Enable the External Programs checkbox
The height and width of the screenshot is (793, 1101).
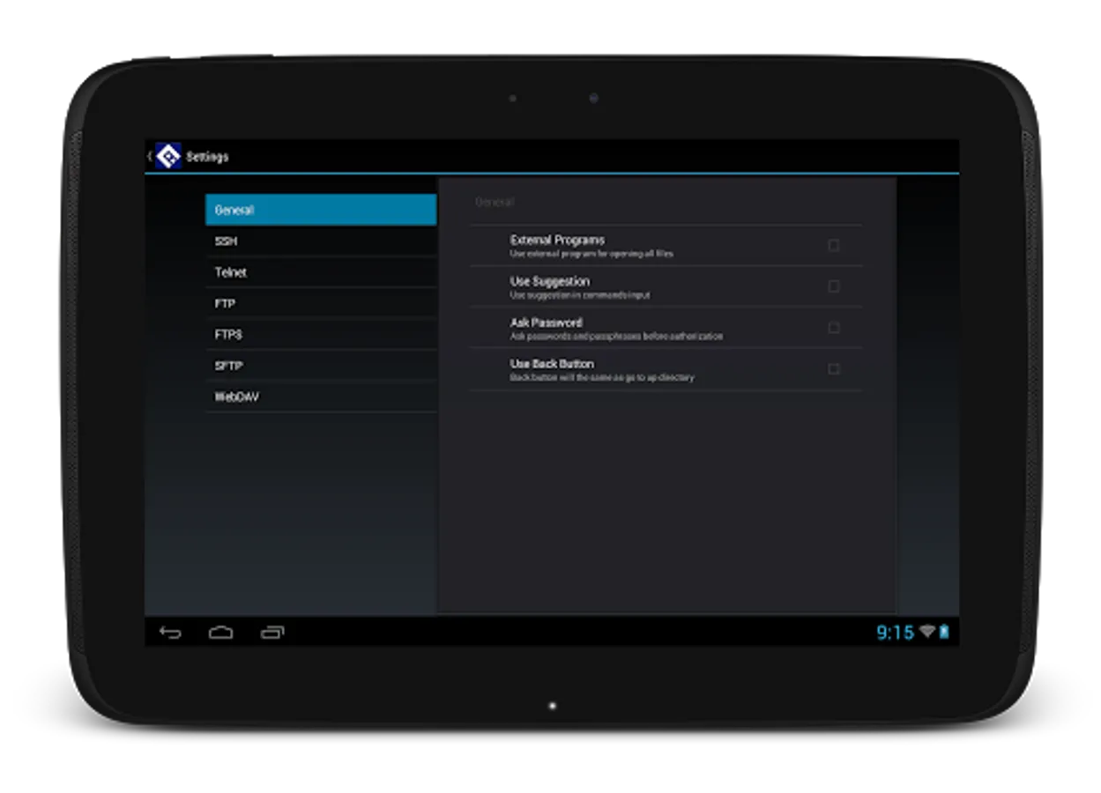(833, 245)
